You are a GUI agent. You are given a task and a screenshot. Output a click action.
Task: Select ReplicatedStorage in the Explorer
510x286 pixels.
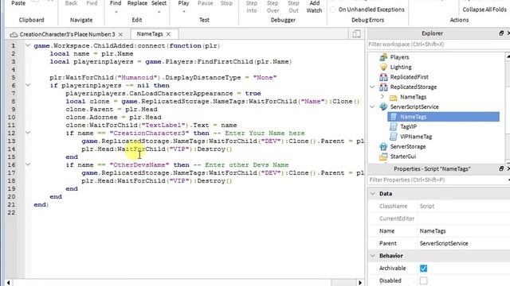tap(414, 87)
